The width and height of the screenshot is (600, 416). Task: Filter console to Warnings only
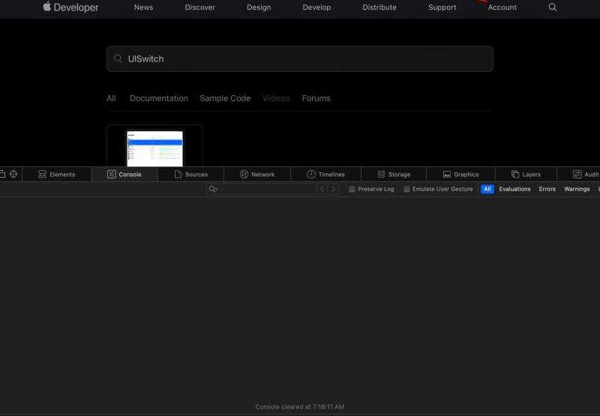(x=577, y=189)
